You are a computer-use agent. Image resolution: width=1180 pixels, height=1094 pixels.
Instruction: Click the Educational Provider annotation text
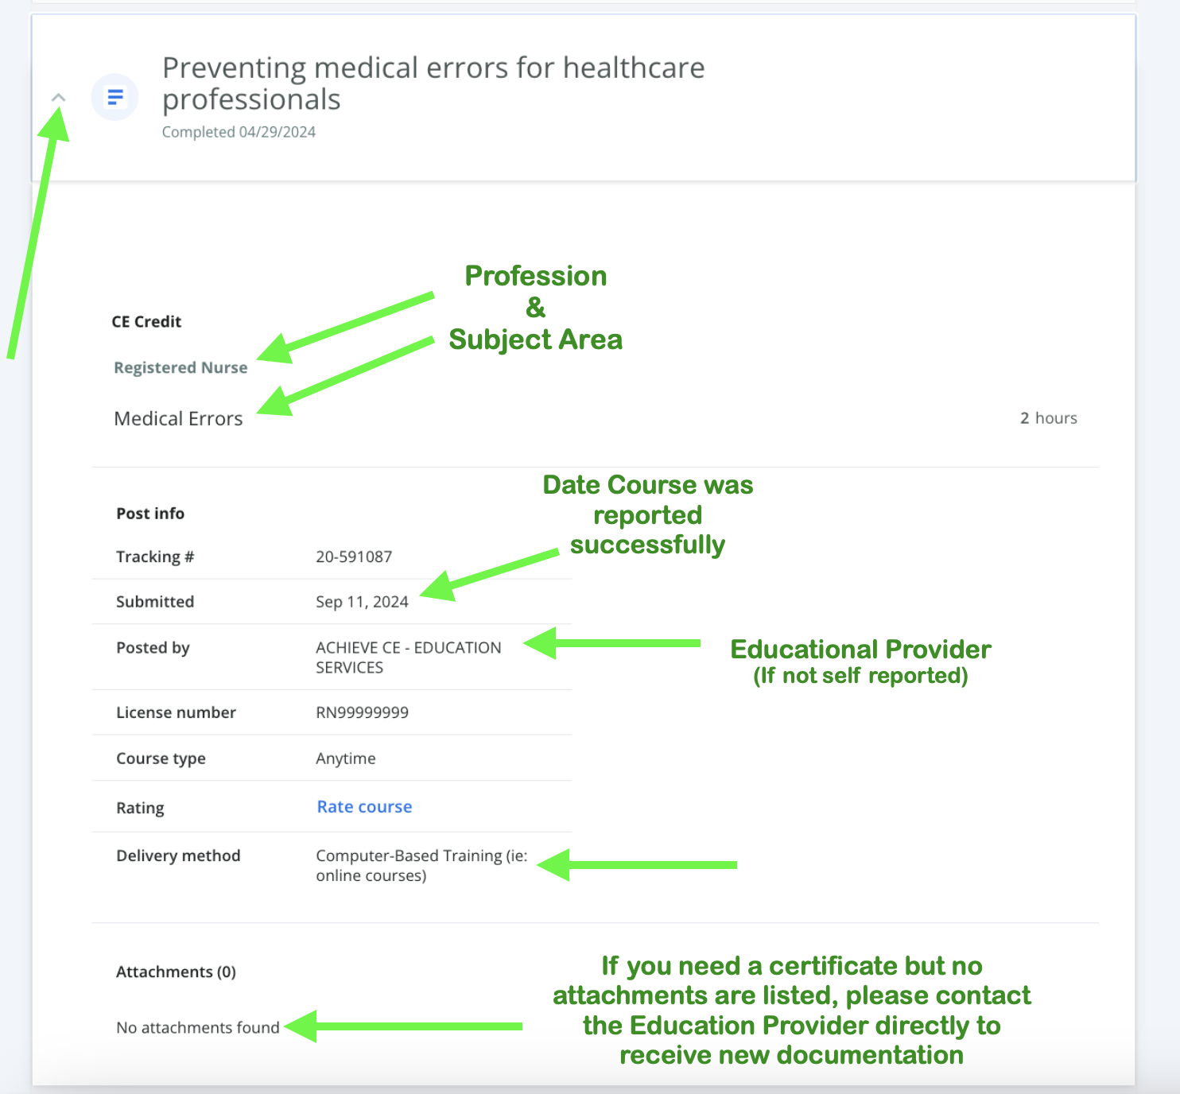click(860, 650)
